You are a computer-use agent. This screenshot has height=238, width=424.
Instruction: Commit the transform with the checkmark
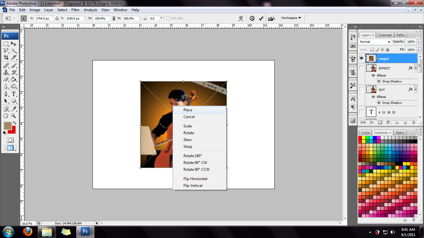[x=261, y=18]
